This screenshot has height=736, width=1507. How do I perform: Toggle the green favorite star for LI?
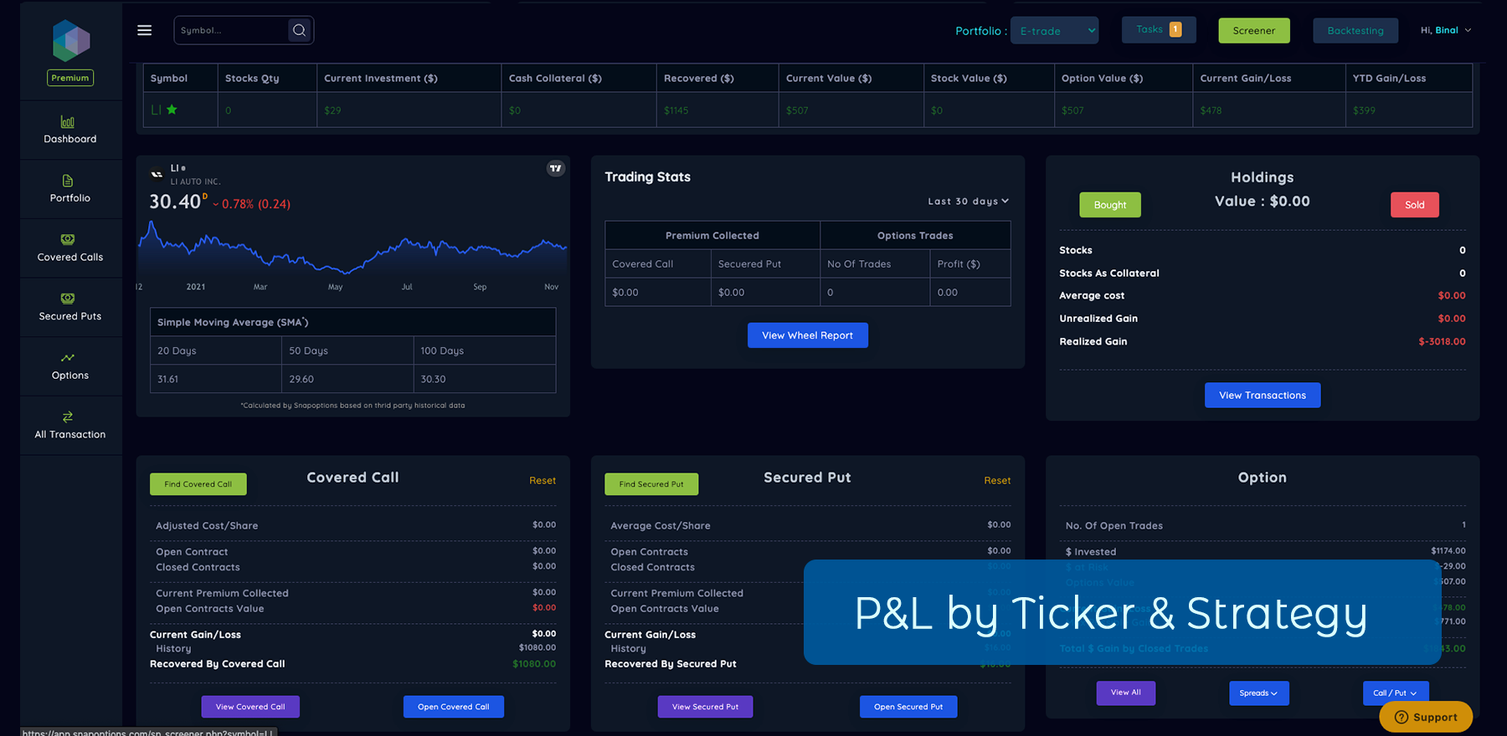pos(172,110)
